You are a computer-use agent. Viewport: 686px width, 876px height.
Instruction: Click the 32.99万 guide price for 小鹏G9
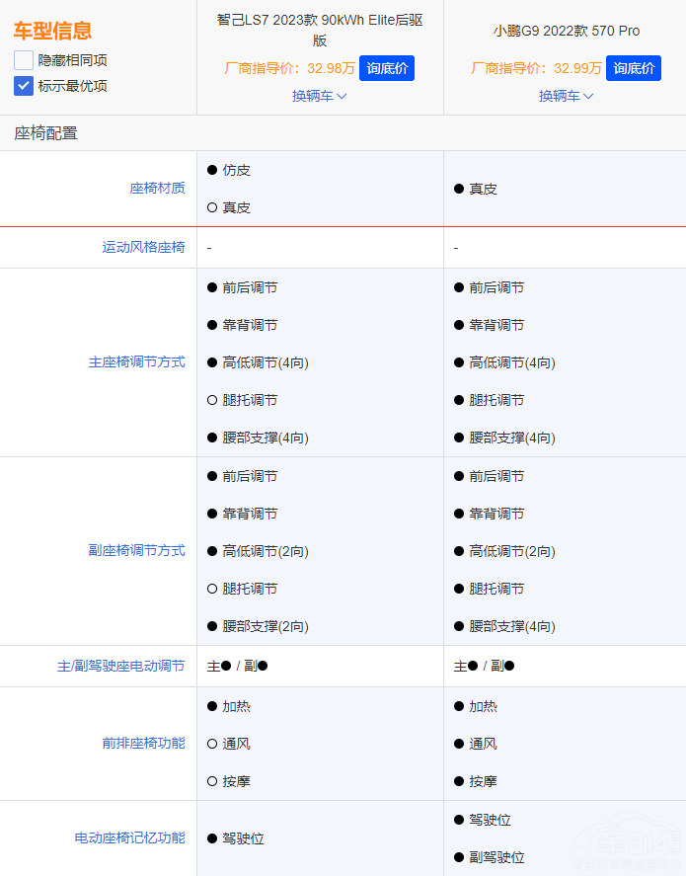pyautogui.click(x=577, y=68)
